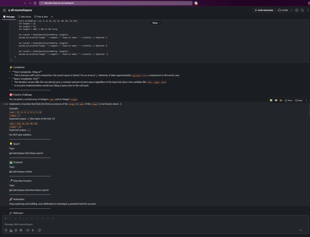The image size is (310, 237).
Task: Record an audio clip with microphone icon
Action: tap(33, 230)
